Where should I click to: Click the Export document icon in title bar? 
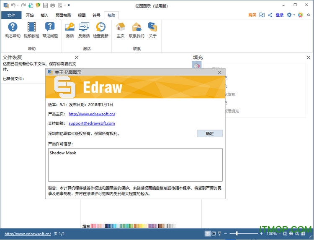coord(60,5)
